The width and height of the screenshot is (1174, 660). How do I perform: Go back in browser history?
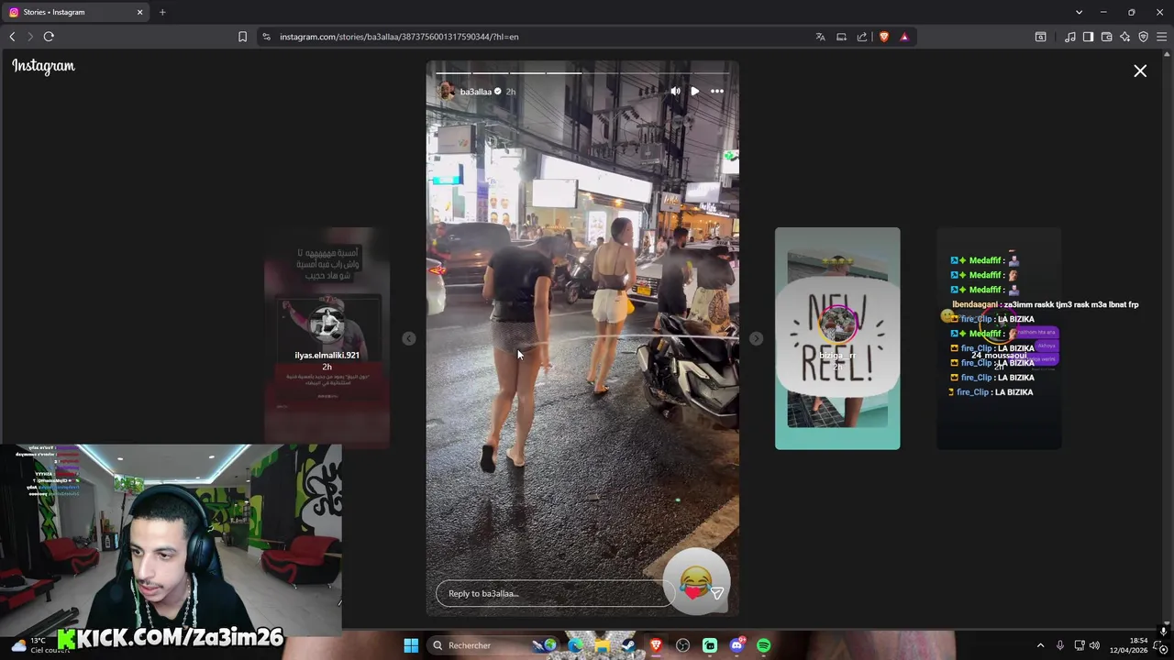(x=12, y=37)
